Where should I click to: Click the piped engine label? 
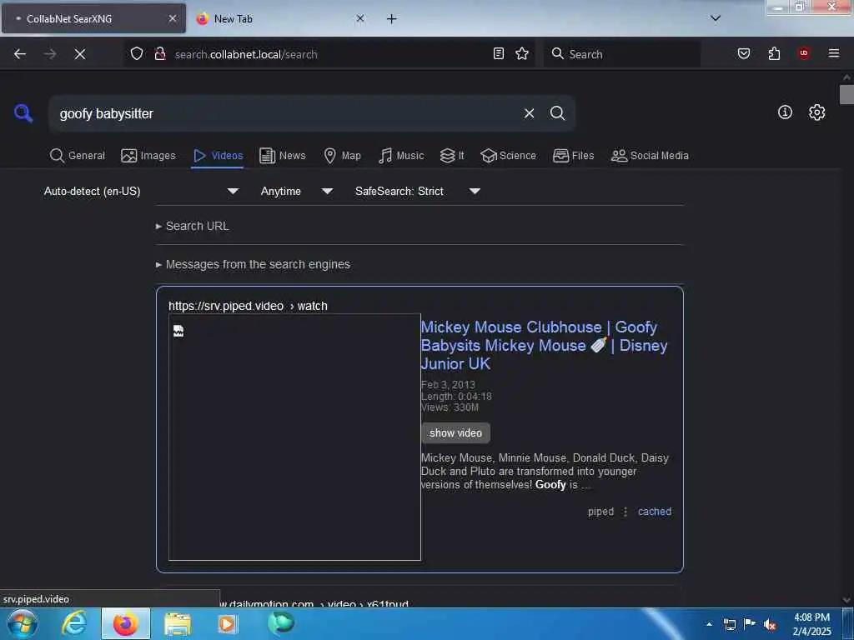pyautogui.click(x=600, y=512)
